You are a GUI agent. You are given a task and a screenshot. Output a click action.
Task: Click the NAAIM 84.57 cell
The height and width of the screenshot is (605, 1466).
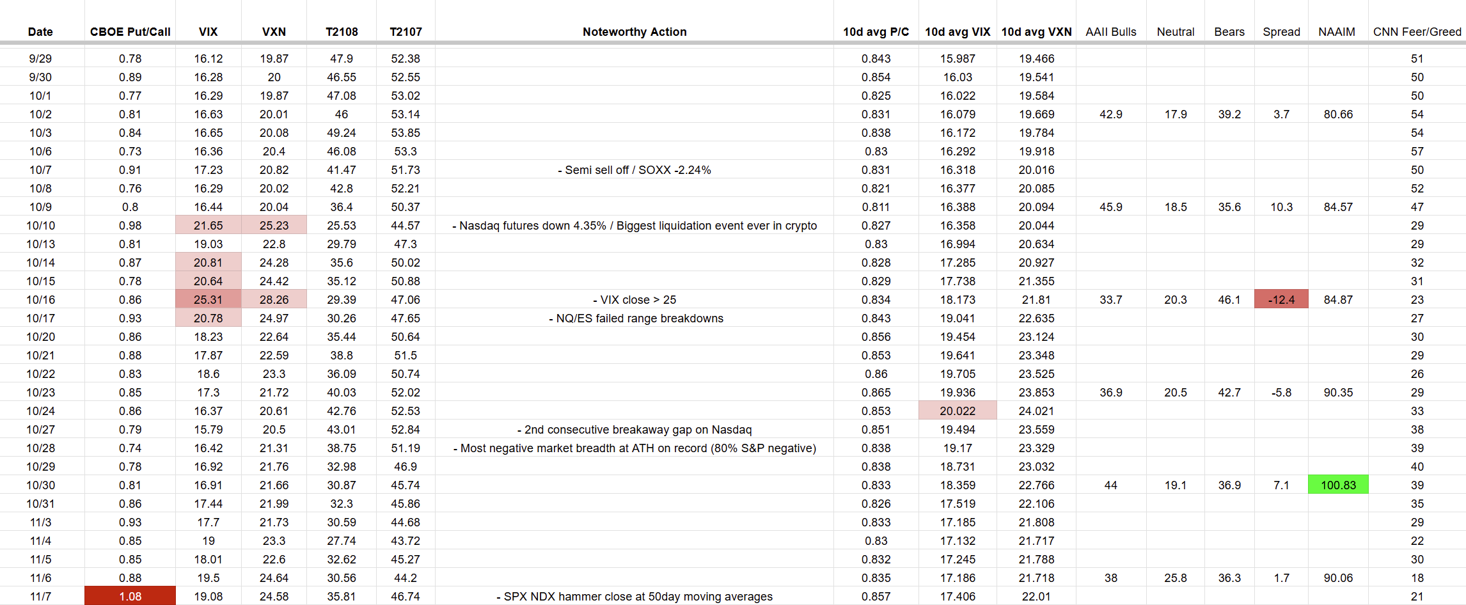click(x=1338, y=207)
